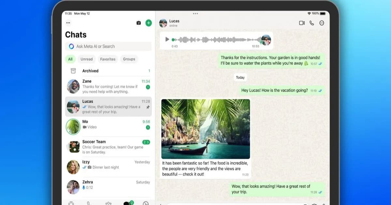Seek within the voice message waveform
The image size is (391, 205).
[x=216, y=40]
